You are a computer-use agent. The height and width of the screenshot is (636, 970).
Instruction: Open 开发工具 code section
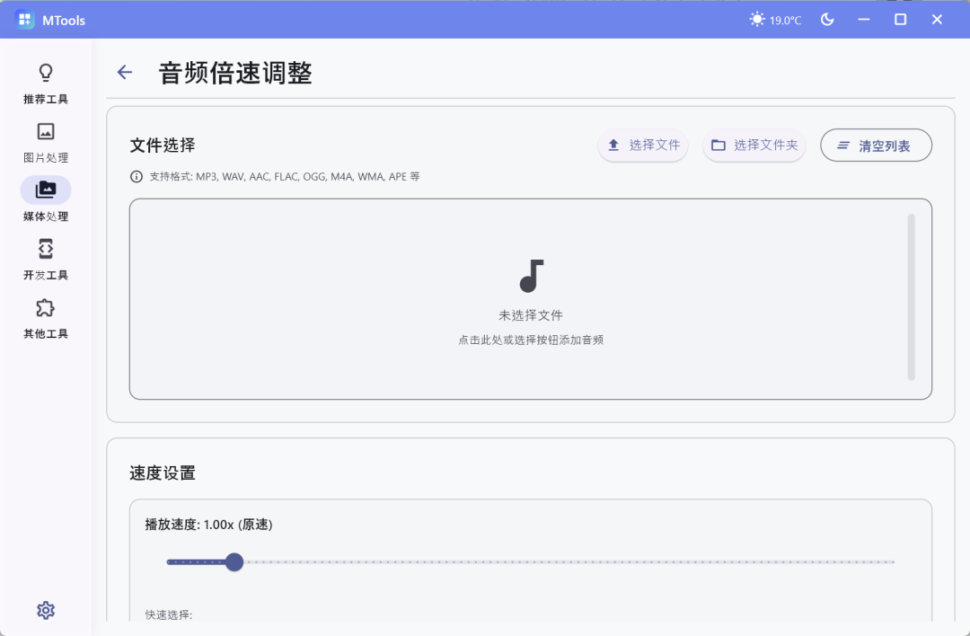click(46, 260)
